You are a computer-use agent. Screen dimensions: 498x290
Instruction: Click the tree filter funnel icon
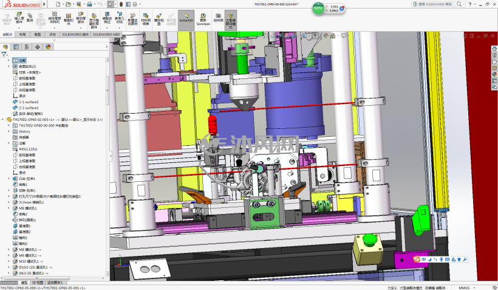(4, 54)
